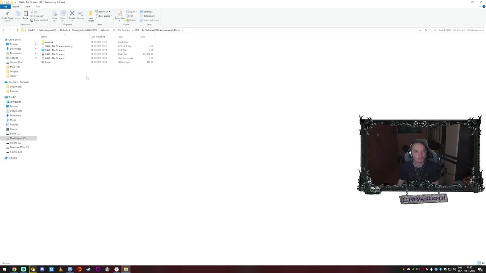Viewport: 486px width, 273px height.
Task: Click Paste shortcut in the ribbon
Action: 39,20
